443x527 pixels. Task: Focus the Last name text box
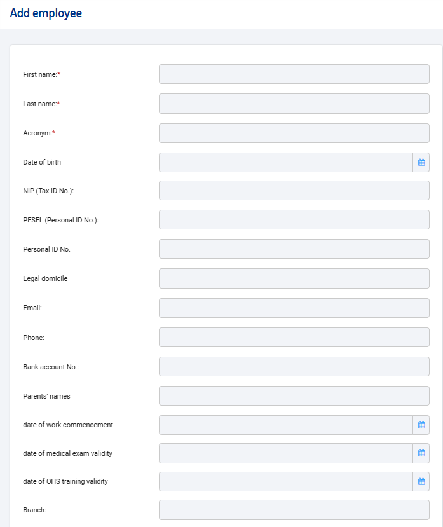tap(294, 104)
